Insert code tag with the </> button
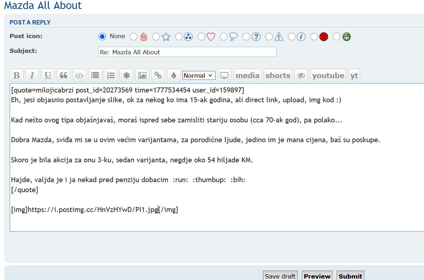 tap(79, 75)
